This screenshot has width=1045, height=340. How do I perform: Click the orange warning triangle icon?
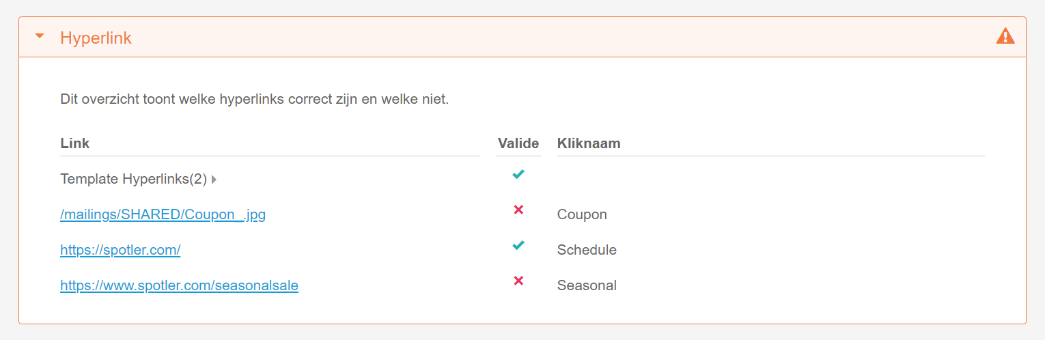point(1005,36)
